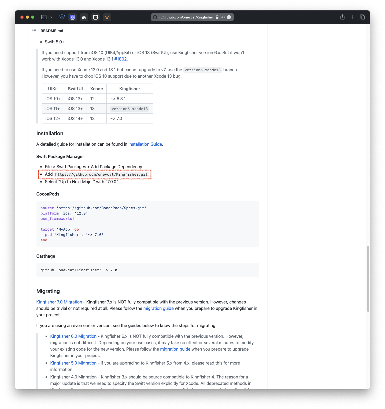Click the page vertical scrollbar thumb
The image size is (385, 409).
368,279
